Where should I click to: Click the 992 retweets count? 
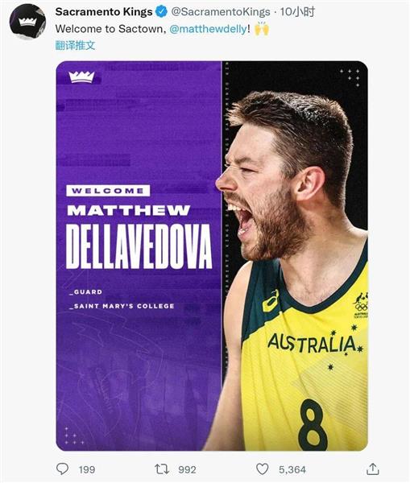tap(187, 470)
